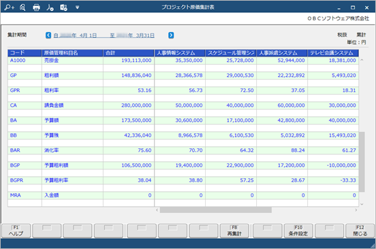
Task: Select 消化率 total value 75.60
Action: point(129,150)
